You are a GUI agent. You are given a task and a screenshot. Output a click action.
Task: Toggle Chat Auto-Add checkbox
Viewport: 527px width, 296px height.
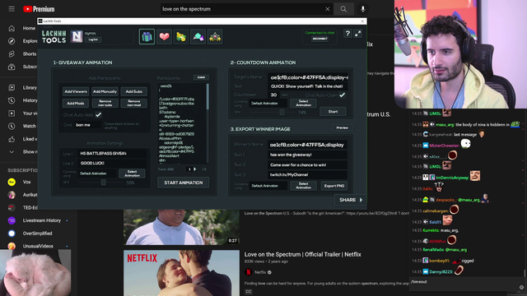[x=98, y=115]
